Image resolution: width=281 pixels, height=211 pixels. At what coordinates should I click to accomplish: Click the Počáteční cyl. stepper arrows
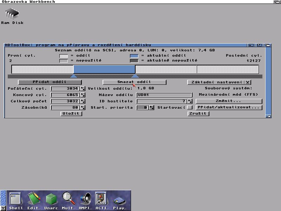click(x=83, y=89)
